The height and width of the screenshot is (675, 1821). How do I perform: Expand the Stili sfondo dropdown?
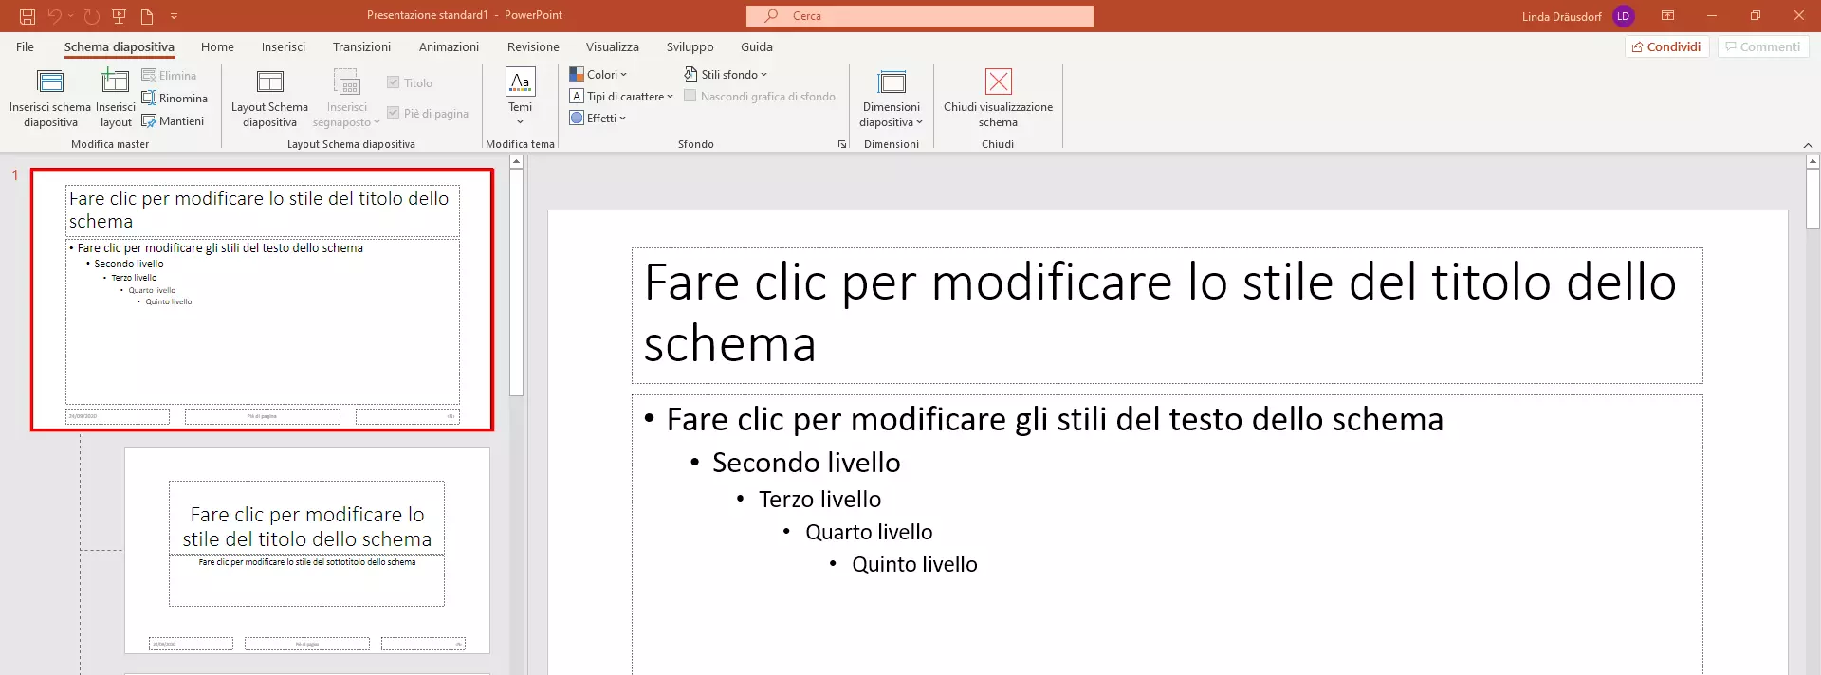[726, 74]
